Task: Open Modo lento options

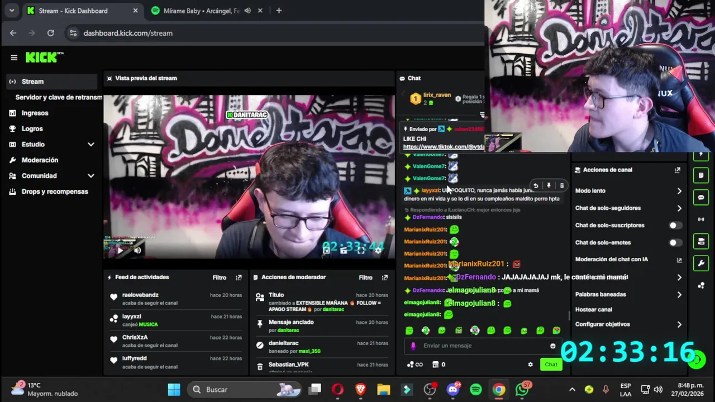Action: pos(628,191)
